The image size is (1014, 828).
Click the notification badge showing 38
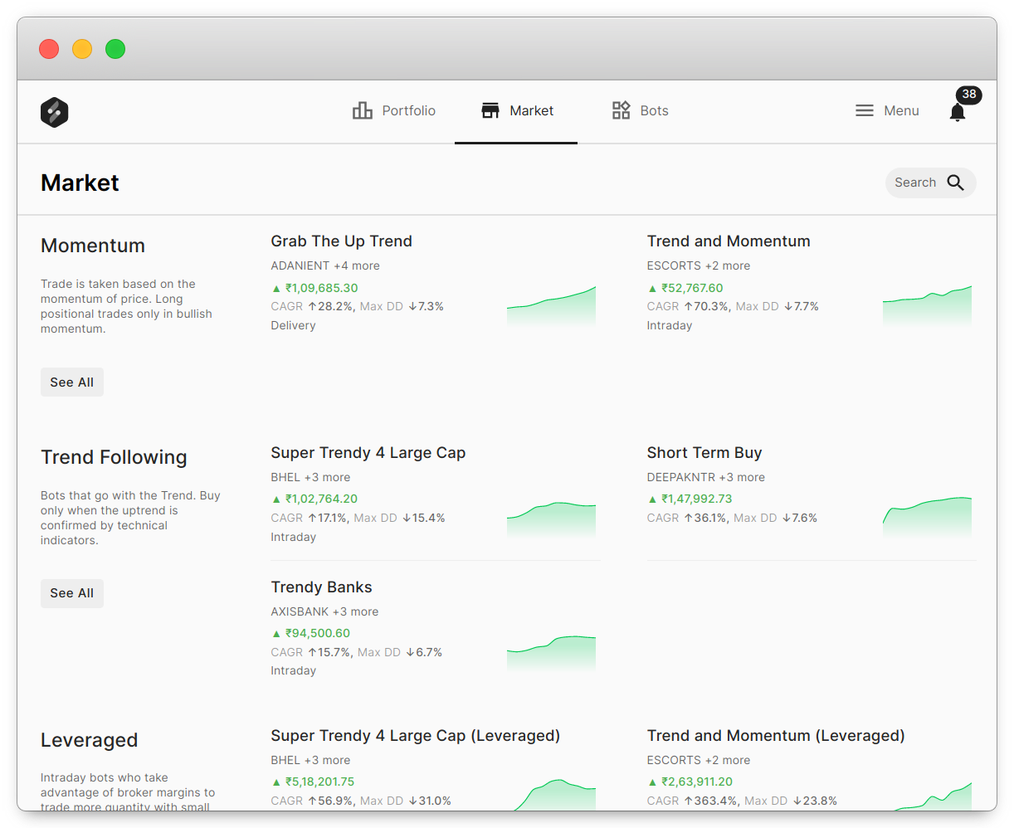click(x=969, y=95)
